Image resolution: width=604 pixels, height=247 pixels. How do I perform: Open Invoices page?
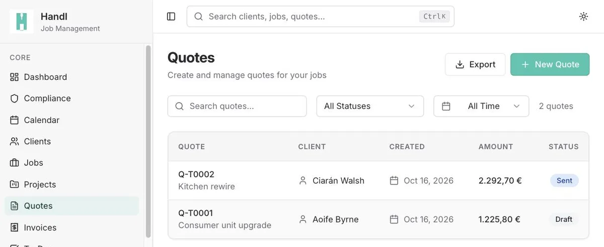pyautogui.click(x=71, y=227)
